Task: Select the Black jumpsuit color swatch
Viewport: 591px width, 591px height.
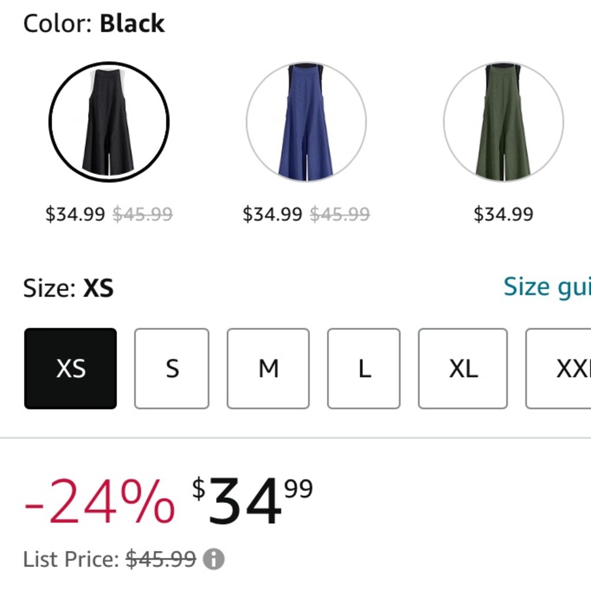Action: click(109, 122)
